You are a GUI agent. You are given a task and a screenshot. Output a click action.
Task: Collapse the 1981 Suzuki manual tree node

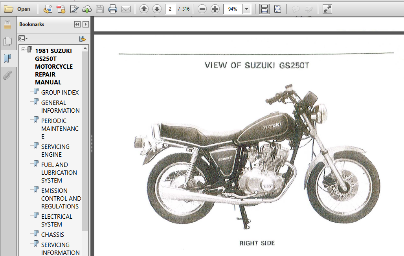pos(24,49)
